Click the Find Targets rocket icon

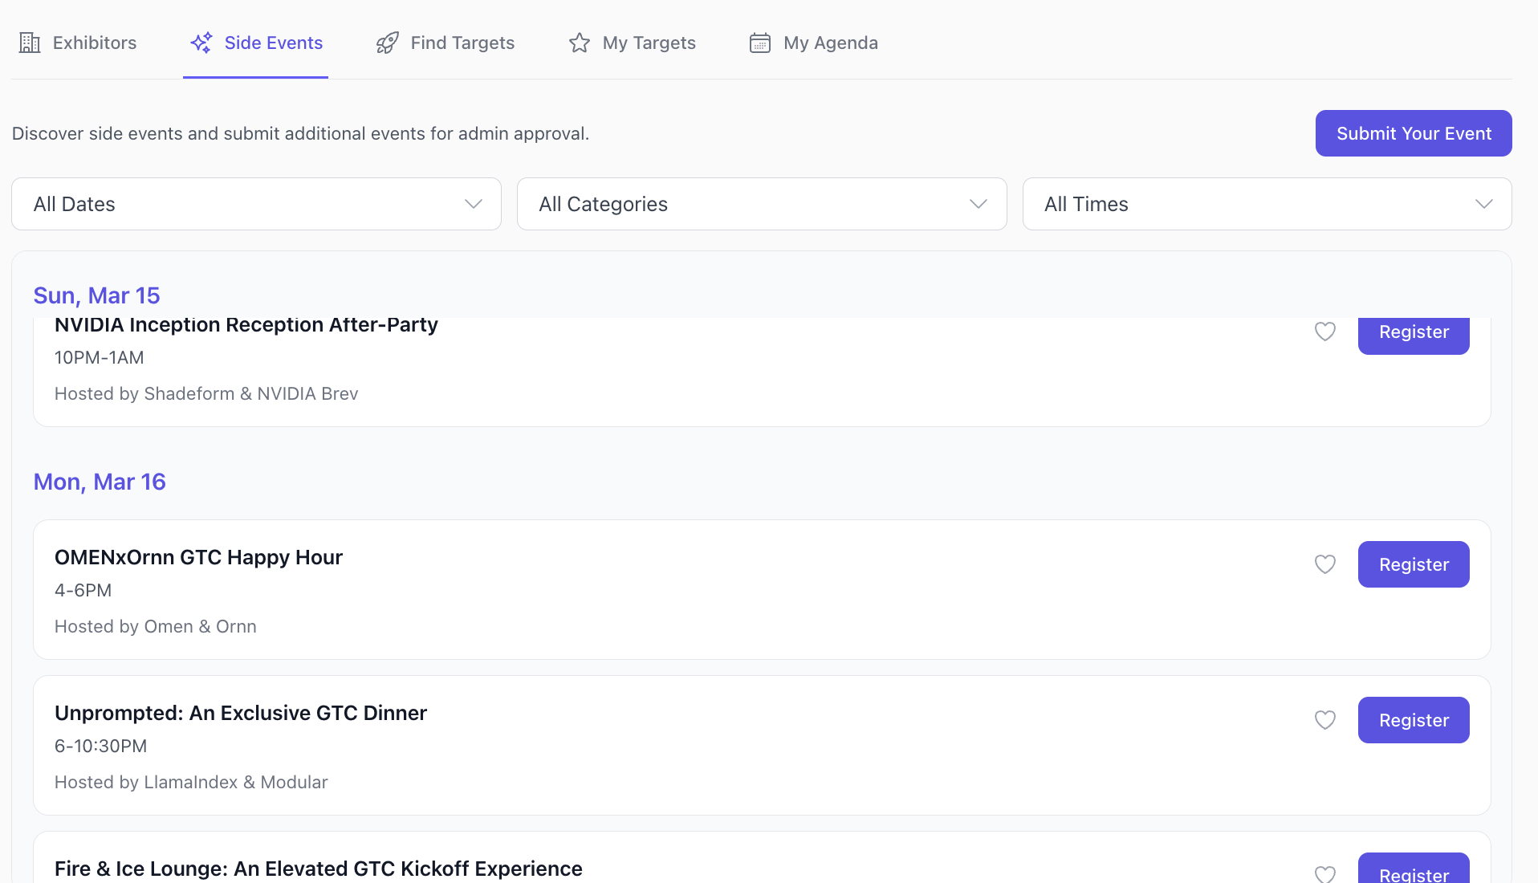click(388, 43)
